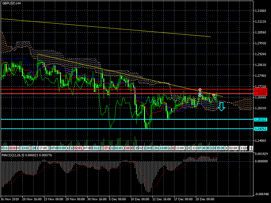Click the 15:30 cyan time marker

(222, 148)
